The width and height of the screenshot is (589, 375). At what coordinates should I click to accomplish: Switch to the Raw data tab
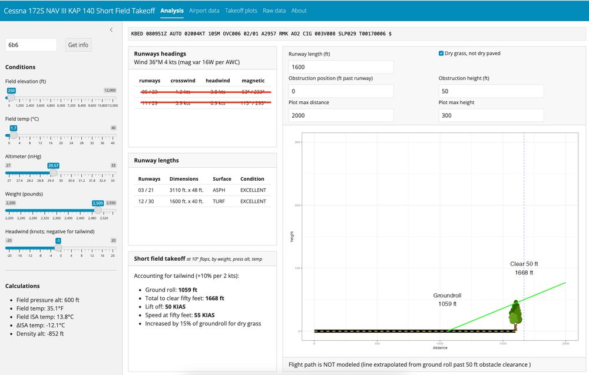[x=274, y=11]
